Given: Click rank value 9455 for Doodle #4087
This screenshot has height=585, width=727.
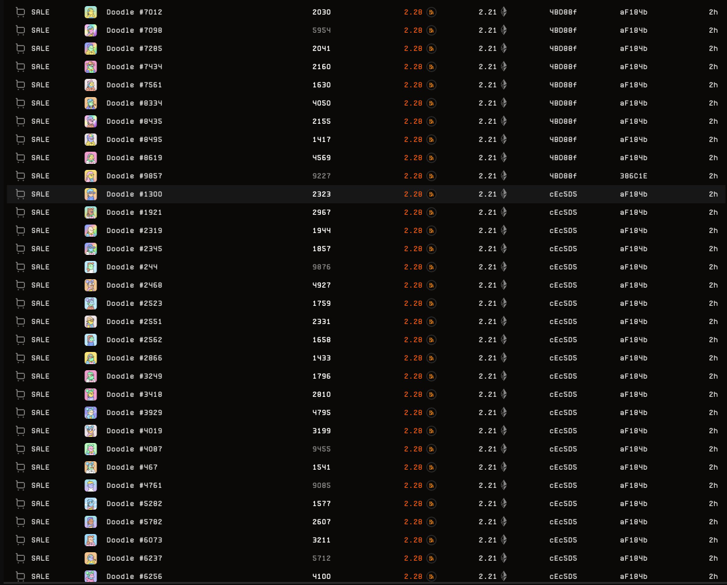Looking at the screenshot, I should click(x=321, y=449).
